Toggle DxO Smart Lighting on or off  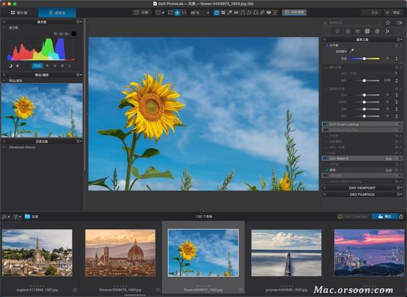point(326,125)
